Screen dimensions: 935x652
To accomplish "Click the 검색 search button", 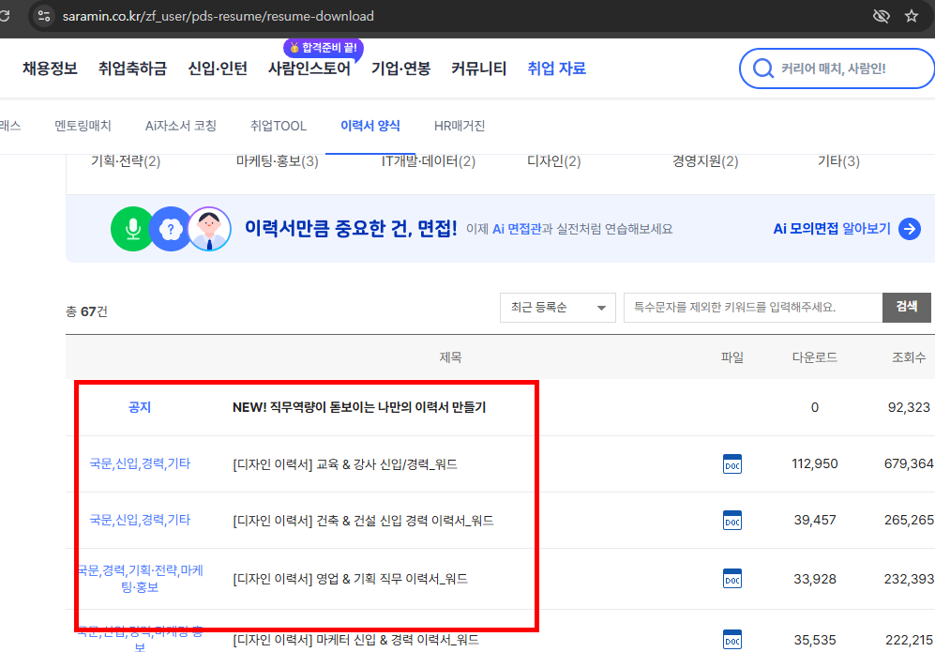I will click(x=906, y=308).
